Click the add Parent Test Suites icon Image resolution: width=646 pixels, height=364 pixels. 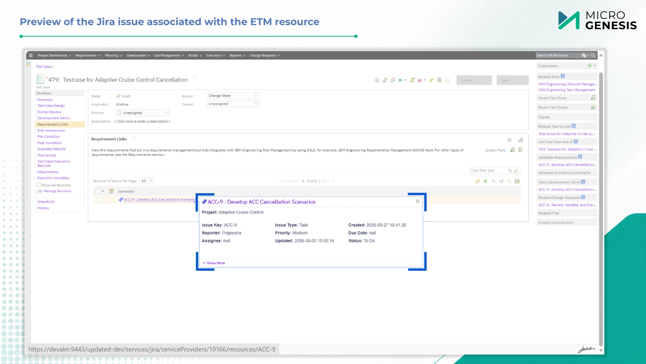coord(593,107)
